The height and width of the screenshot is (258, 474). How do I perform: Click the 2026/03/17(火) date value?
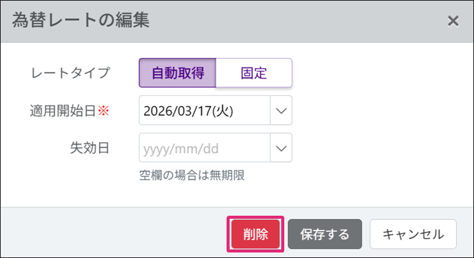[x=188, y=111]
